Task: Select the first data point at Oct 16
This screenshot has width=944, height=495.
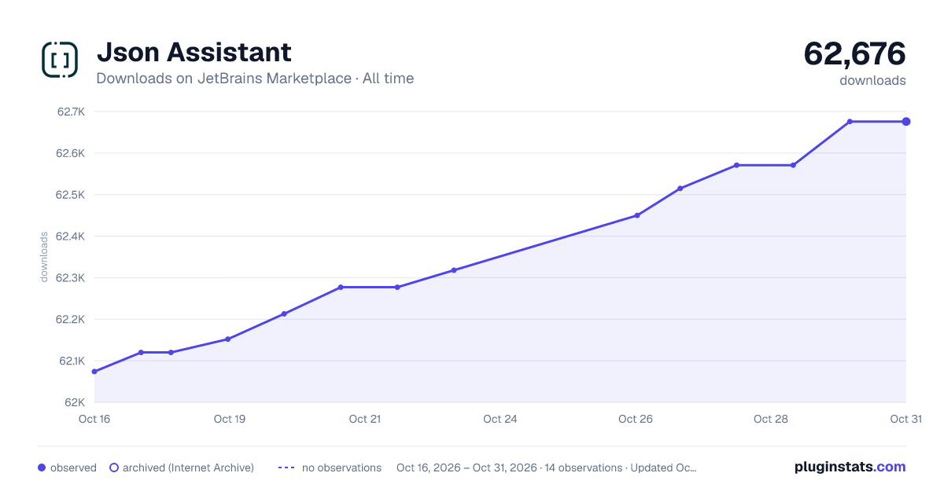Action: [94, 372]
